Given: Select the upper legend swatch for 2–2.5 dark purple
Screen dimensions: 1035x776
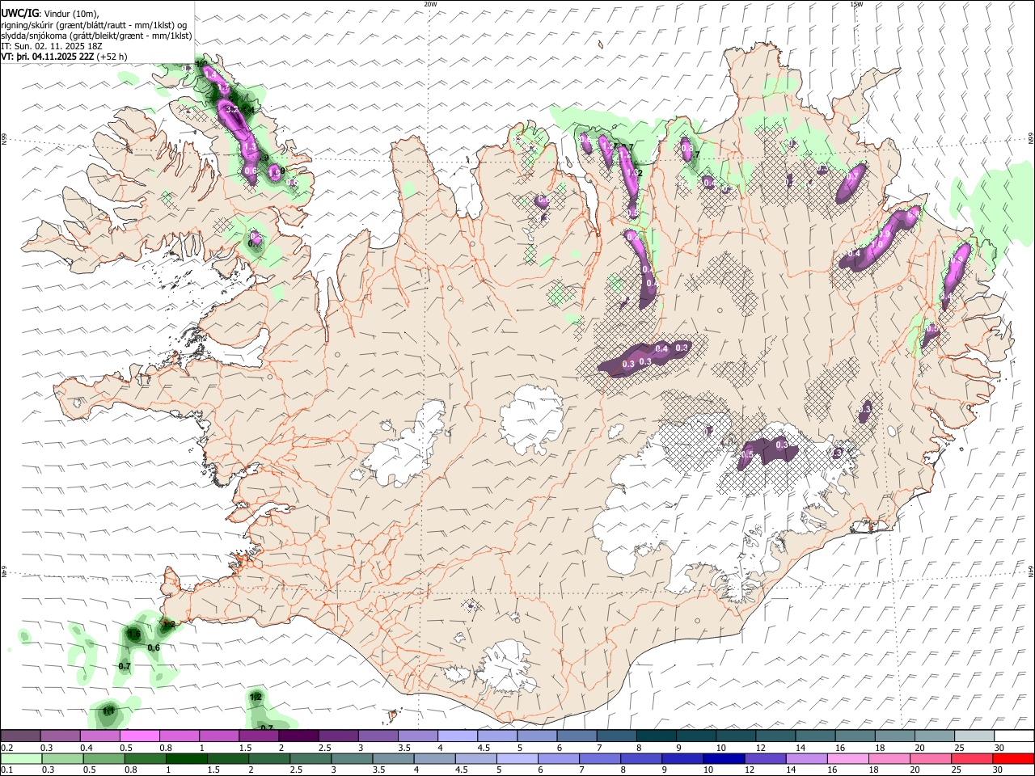Looking at the screenshot, I should pyautogui.click(x=299, y=736).
